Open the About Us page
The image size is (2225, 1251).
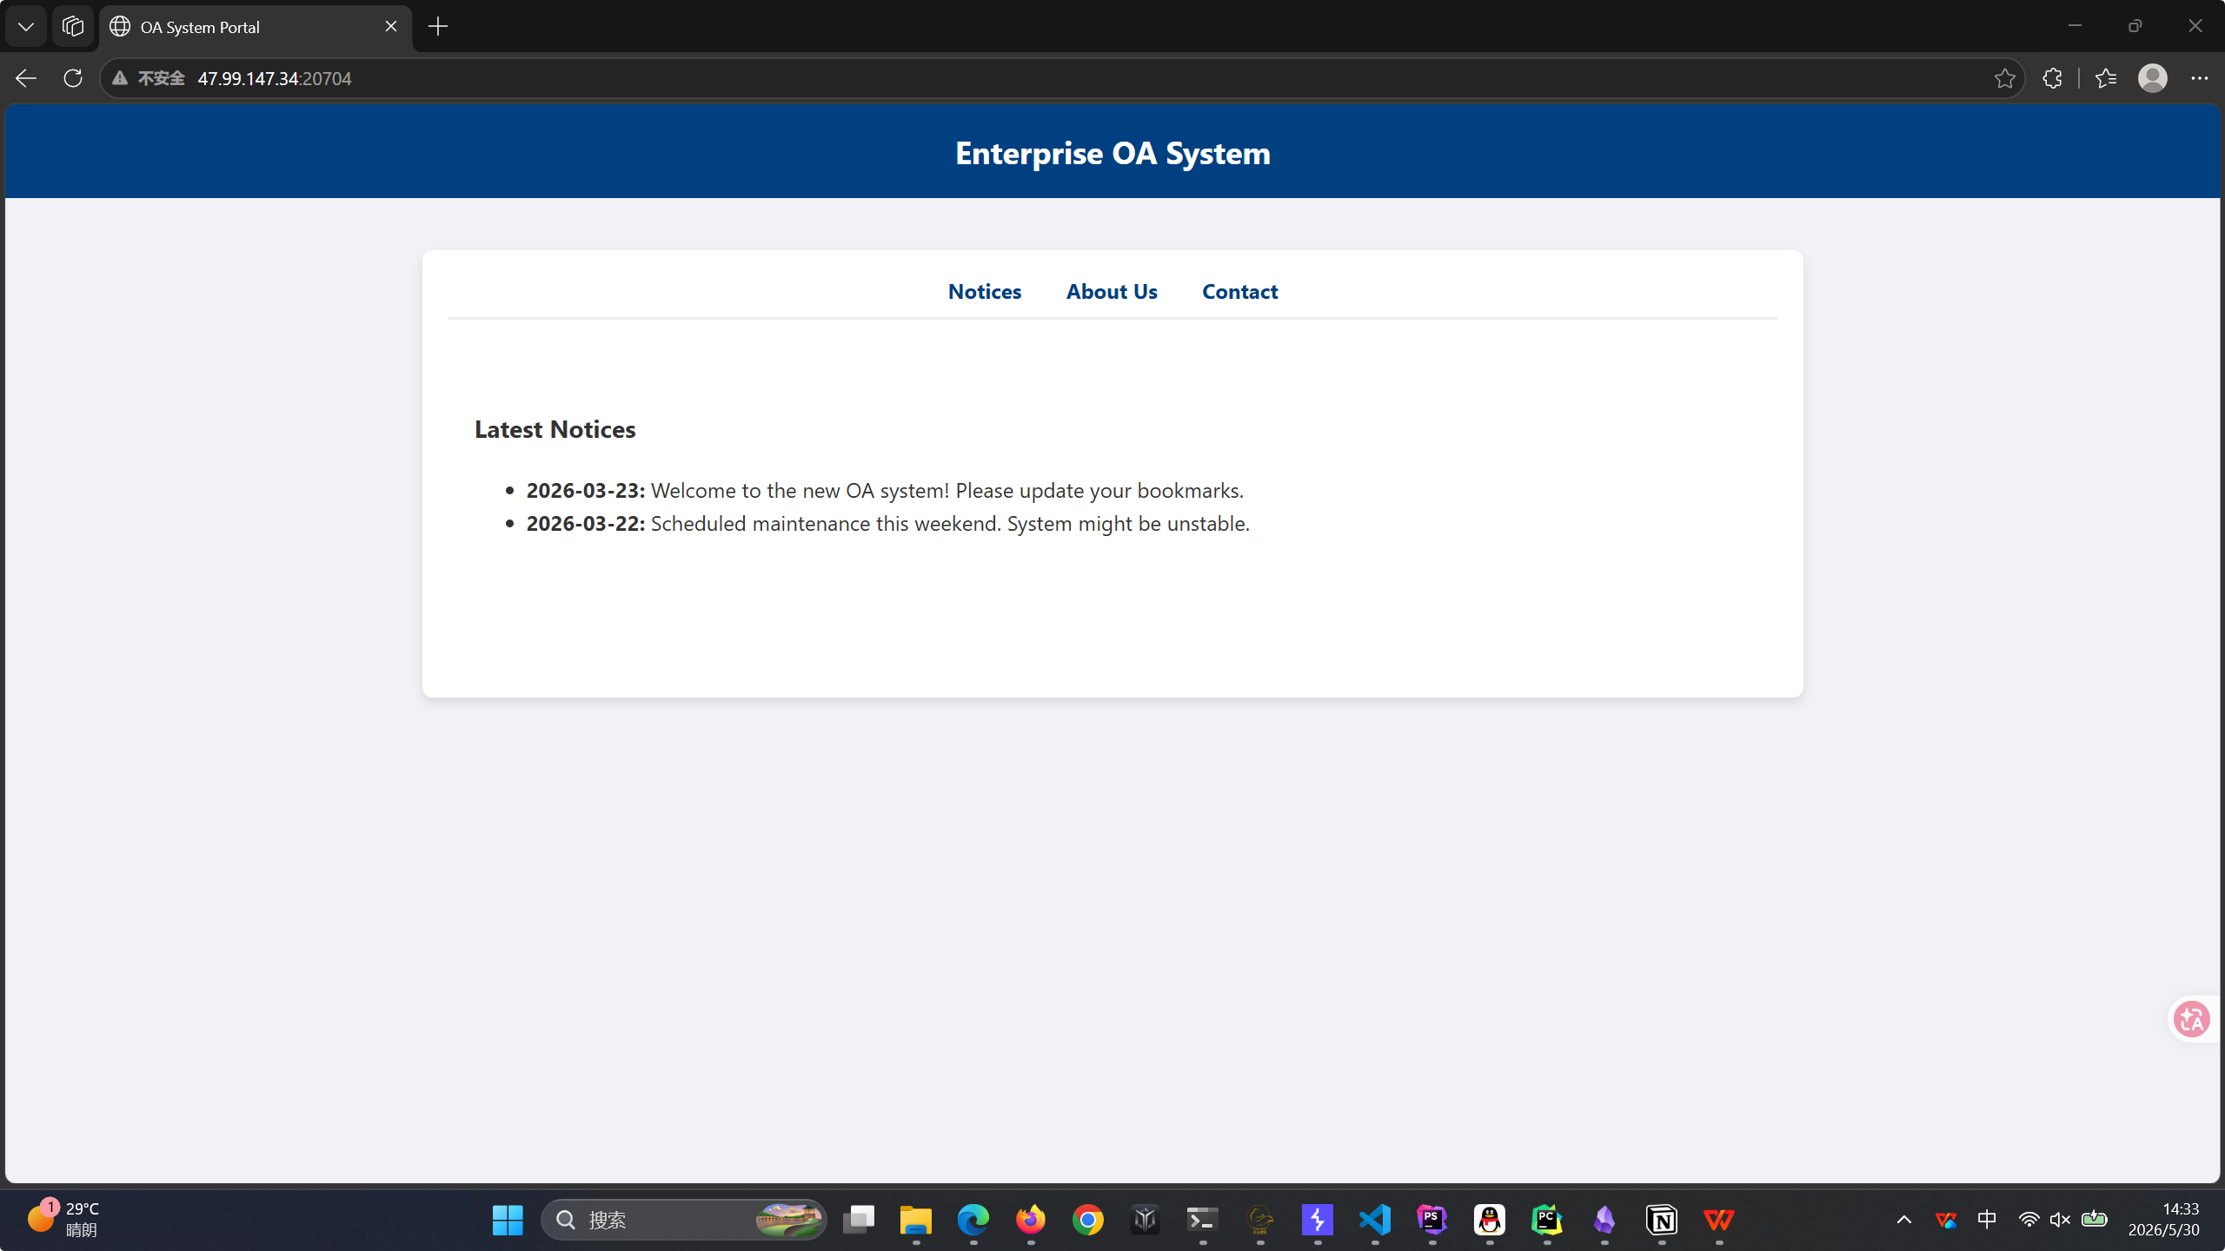coord(1112,292)
